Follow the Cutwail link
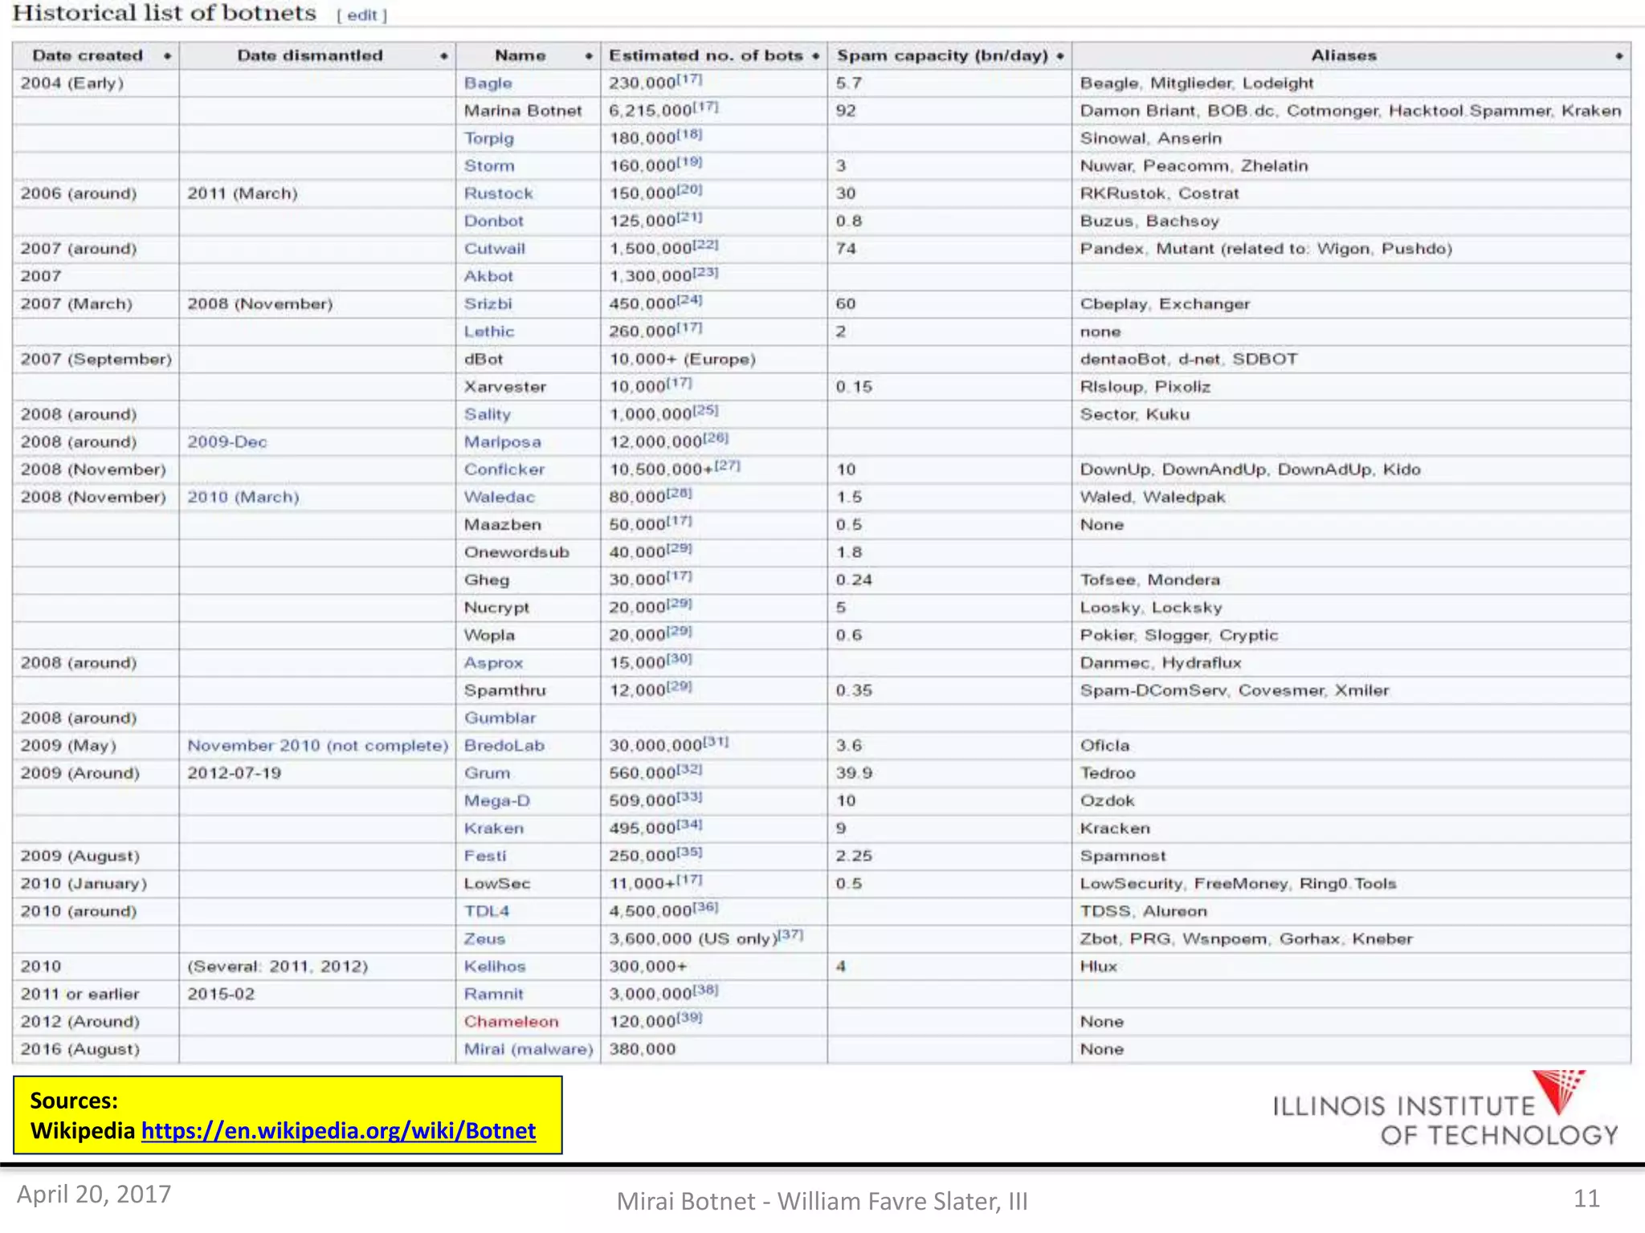1645x1233 pixels. pyautogui.click(x=494, y=249)
